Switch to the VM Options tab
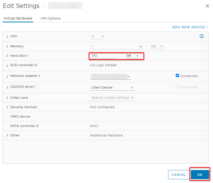The height and width of the screenshot is (183, 213). pos(51,18)
